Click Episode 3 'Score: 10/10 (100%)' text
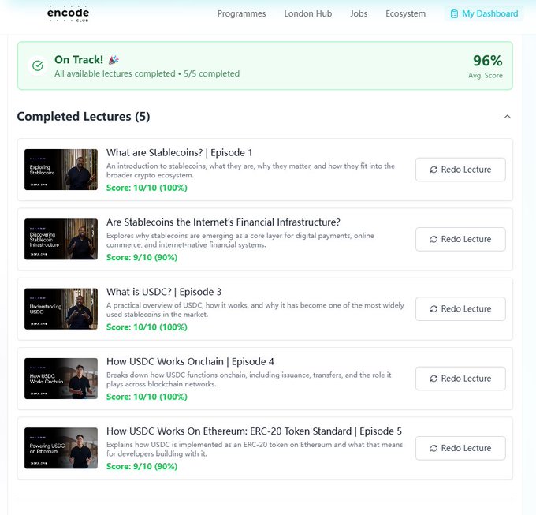 click(147, 327)
